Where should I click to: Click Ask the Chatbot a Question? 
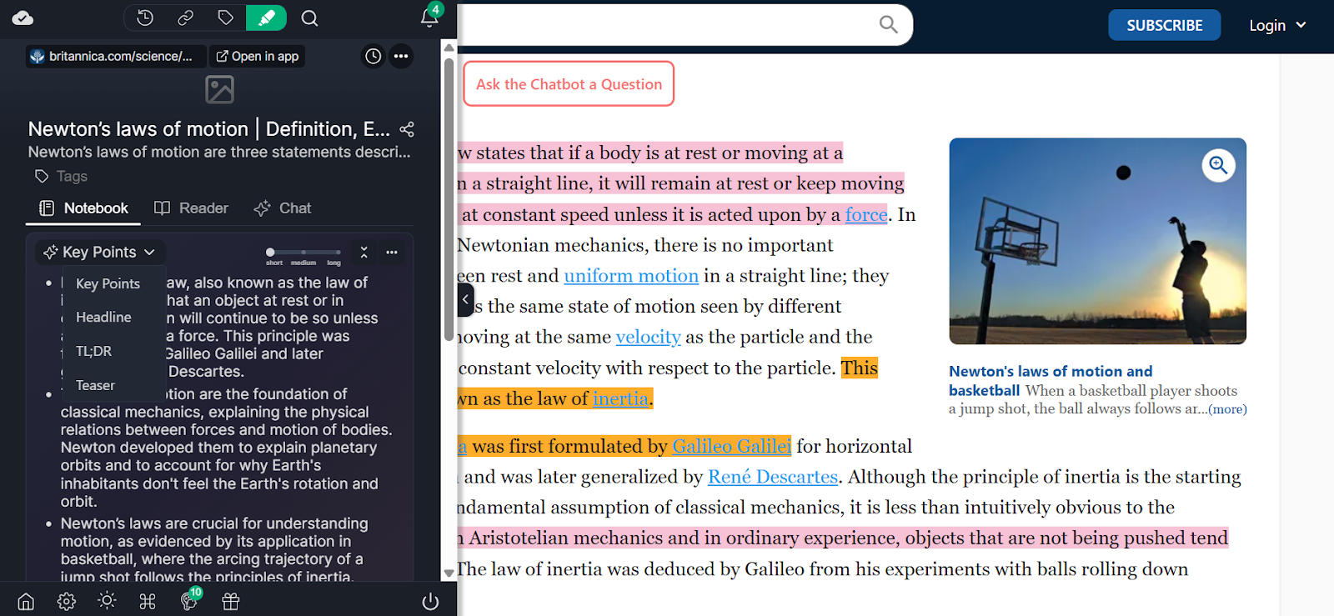[x=569, y=84]
